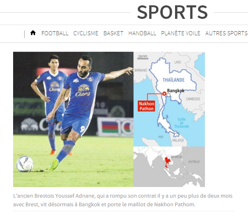Go to the CYCLISME section

click(86, 33)
